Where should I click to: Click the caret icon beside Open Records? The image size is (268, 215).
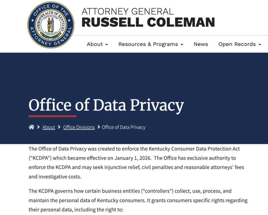(x=259, y=44)
